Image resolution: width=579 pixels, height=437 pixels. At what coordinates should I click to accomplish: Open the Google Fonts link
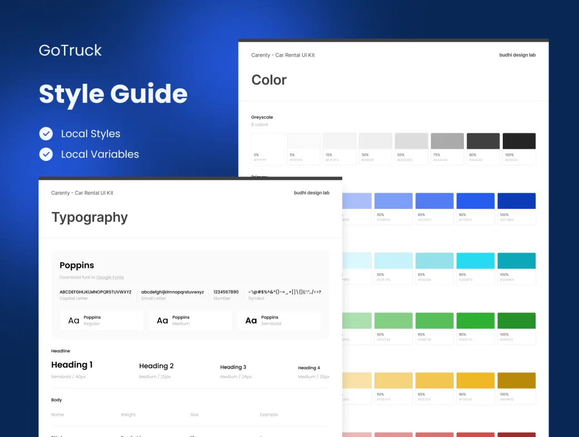click(110, 277)
